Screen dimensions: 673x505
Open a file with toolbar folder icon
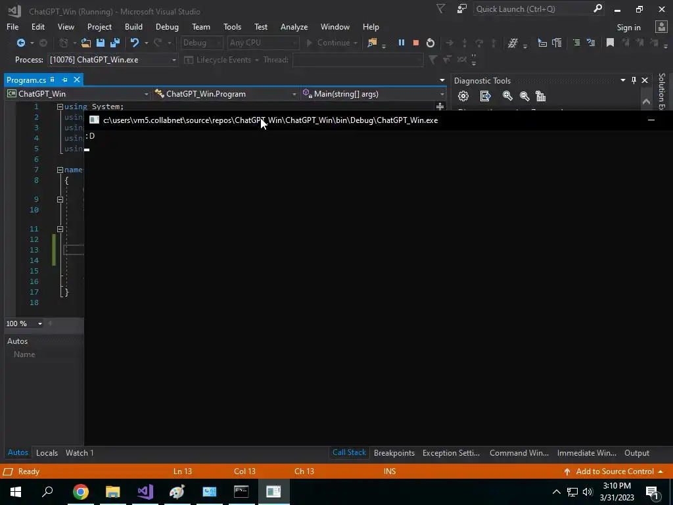86,43
